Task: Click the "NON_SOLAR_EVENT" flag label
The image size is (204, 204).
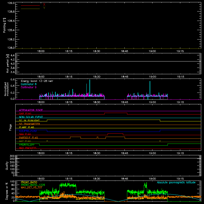Action: point(31,117)
